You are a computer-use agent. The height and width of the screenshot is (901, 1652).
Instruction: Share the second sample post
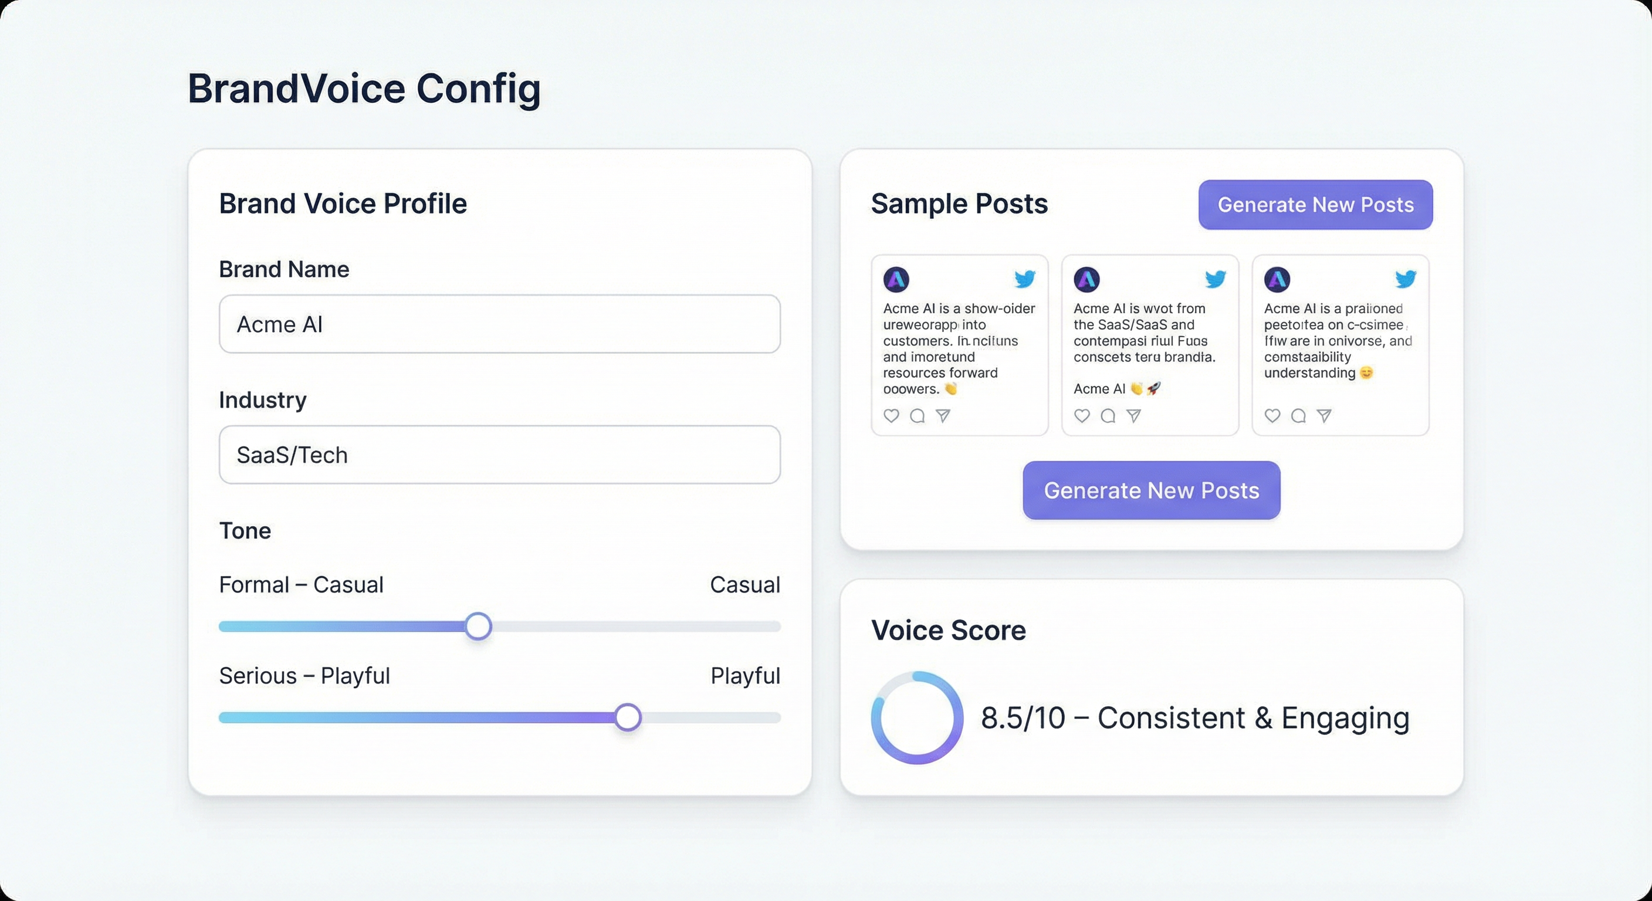pyautogui.click(x=1134, y=415)
